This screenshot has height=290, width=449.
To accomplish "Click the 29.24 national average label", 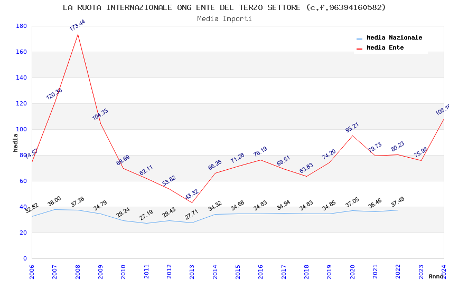I will coord(123,212).
